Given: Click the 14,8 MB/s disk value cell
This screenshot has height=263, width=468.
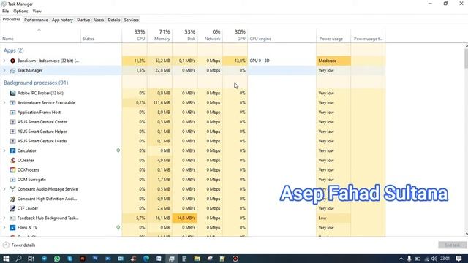Looking at the screenshot, I should coord(185,218).
